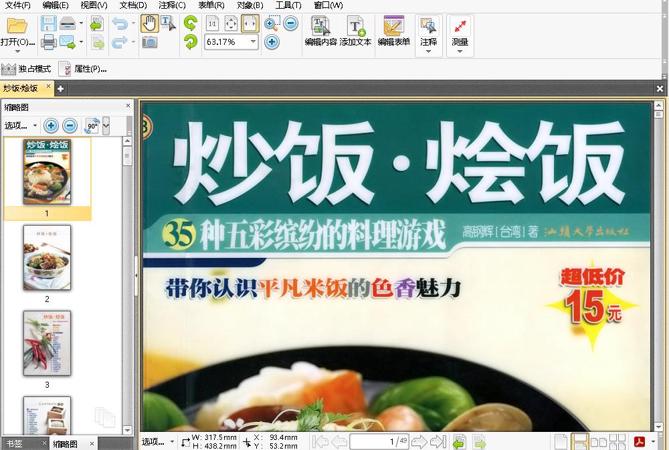The height and width of the screenshot is (450, 669).
Task: Open the 编辑(E) menu
Action: point(56,5)
